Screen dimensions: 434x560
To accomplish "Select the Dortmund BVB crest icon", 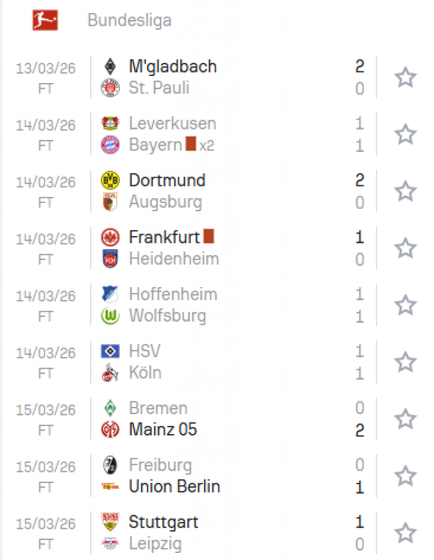I will 110,180.
